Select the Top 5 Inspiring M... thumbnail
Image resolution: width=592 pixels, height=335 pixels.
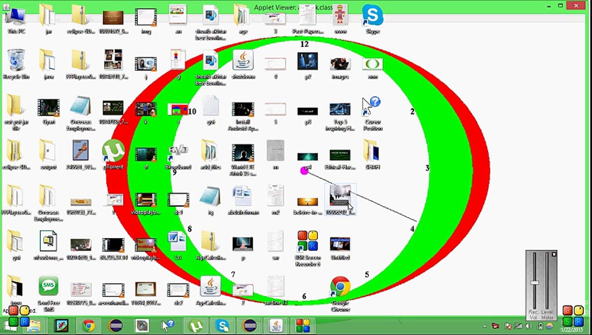pos(340,117)
